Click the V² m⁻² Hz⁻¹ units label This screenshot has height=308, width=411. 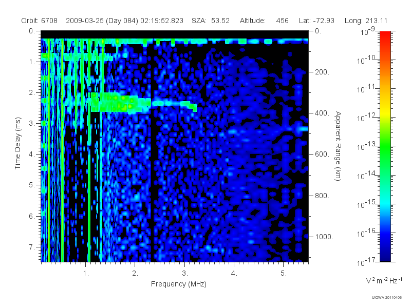pyautogui.click(x=384, y=280)
